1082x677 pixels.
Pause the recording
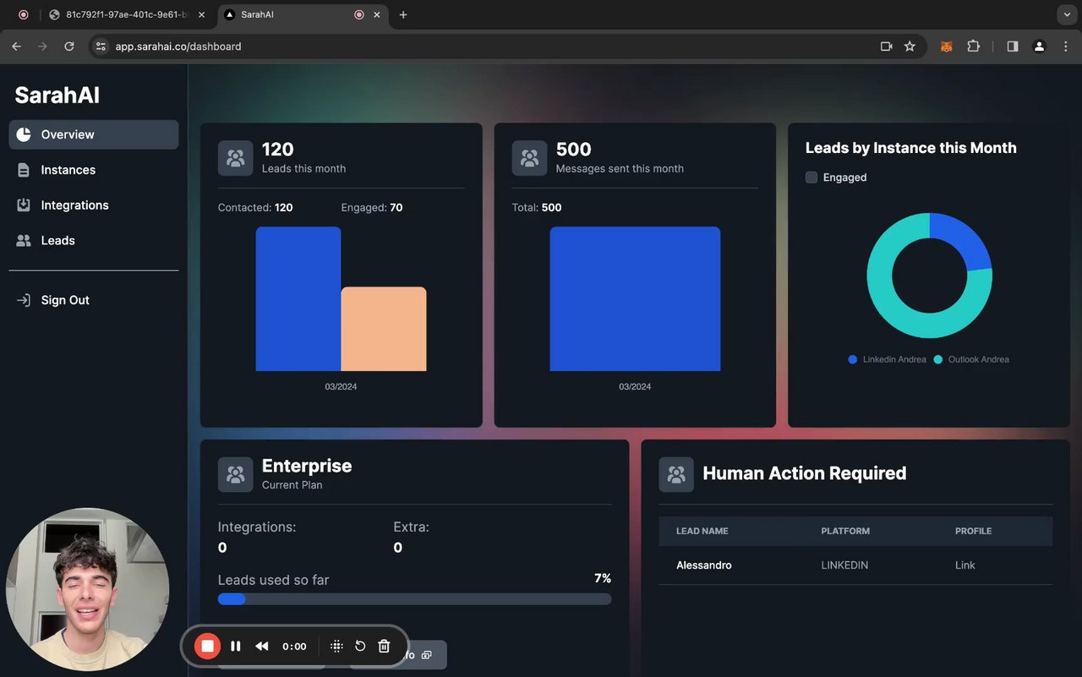tap(236, 646)
